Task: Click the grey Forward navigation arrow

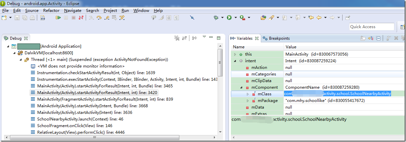Action: pos(332,18)
